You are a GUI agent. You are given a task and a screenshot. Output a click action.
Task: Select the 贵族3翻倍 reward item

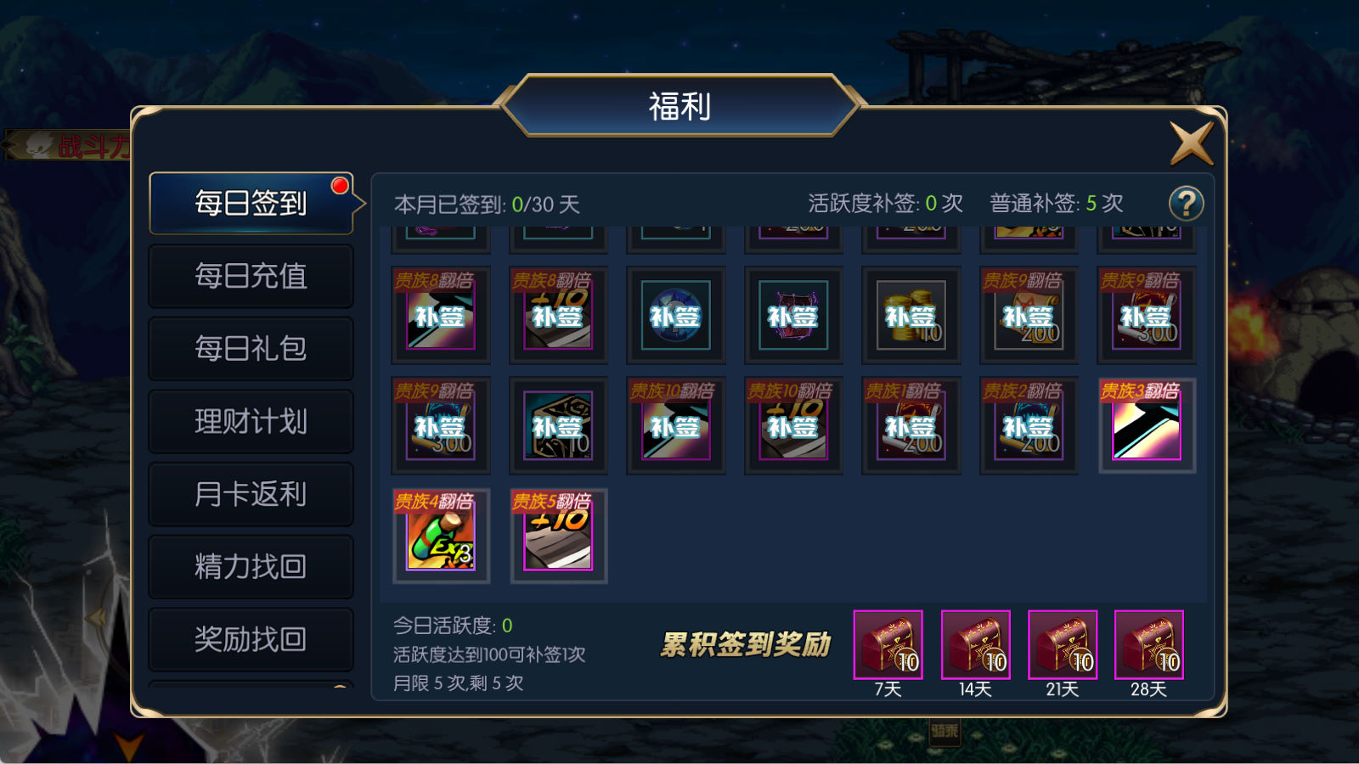click(1147, 425)
